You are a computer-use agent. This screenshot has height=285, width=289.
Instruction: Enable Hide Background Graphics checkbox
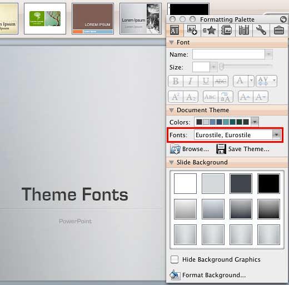pos(175,259)
